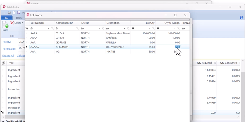Click the red X Delete icon
The image size is (245, 122).
(12, 23)
